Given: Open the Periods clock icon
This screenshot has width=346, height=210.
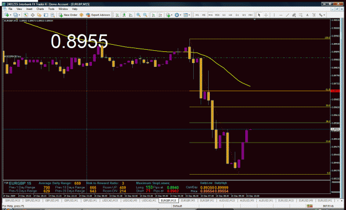Looking at the screenshot, I should tap(177, 15).
